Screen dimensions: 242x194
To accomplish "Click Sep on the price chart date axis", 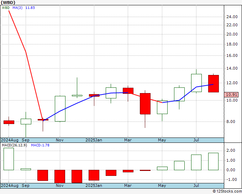I will click(x=26, y=140).
